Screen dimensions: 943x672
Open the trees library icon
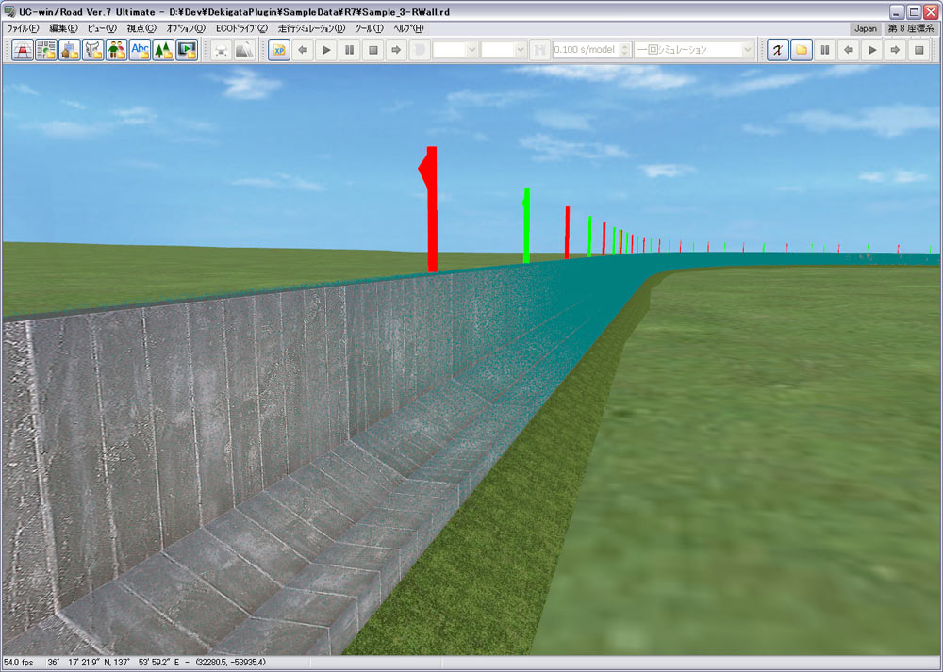(x=163, y=50)
